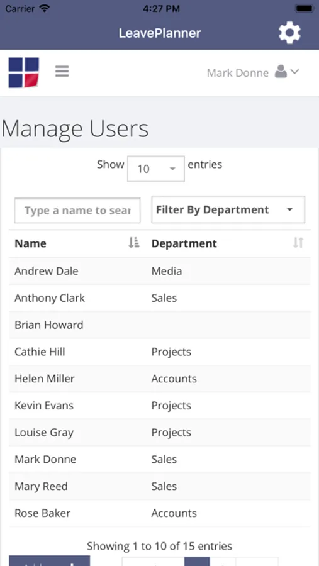Click the 4:27 PM clock in status bar
Viewport: 319px width, 566px height.
[161, 9]
